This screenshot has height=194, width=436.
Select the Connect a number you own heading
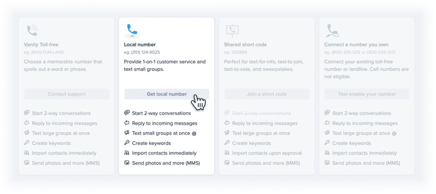tap(356, 45)
